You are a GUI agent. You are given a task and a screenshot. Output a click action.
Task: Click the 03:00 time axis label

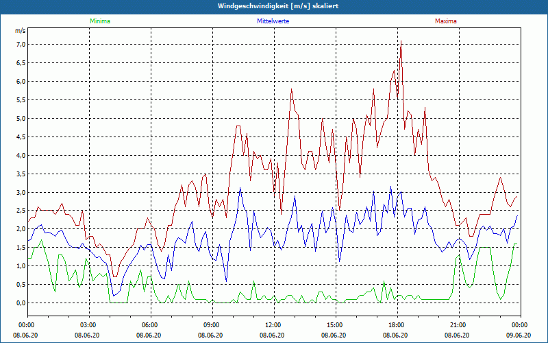click(x=88, y=325)
